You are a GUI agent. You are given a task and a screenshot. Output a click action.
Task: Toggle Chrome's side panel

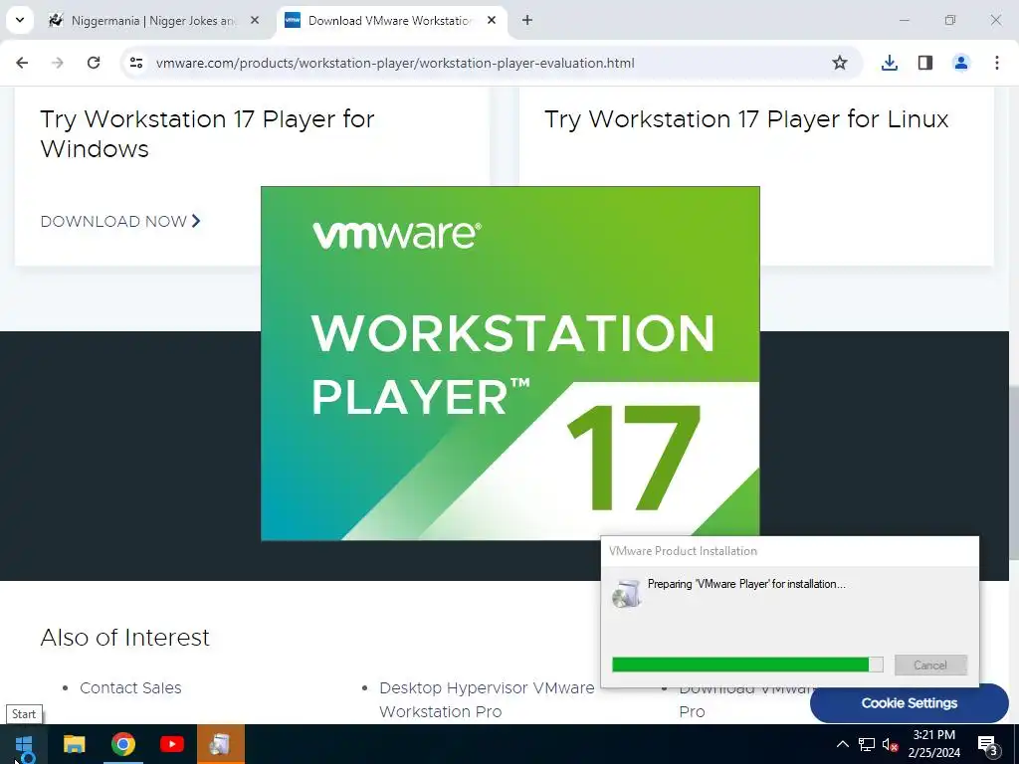[925, 63]
